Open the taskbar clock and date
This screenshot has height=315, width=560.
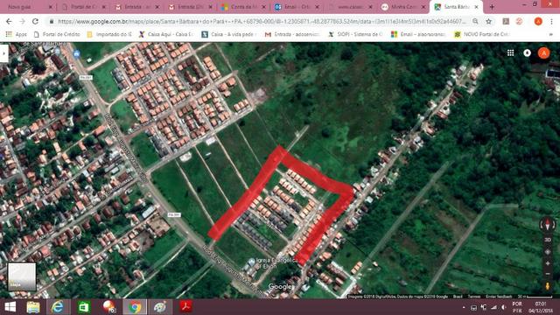(x=541, y=307)
